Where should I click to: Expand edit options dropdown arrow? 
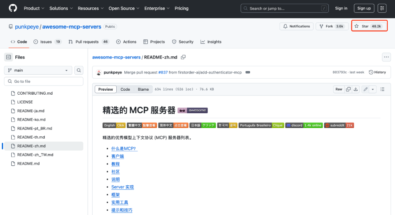click(373, 89)
